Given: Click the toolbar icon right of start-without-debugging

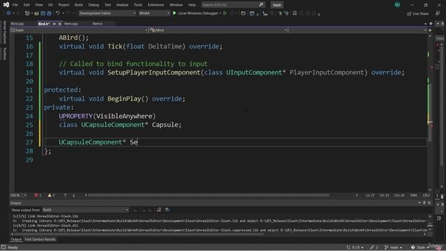Looking at the screenshot, I should point(232,13).
